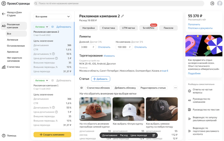Open the Активна status dropdown for campaign 1
224x141 pixels.
pyautogui.click(x=41, y=80)
